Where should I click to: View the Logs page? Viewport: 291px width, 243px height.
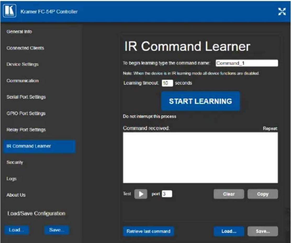(x=12, y=179)
